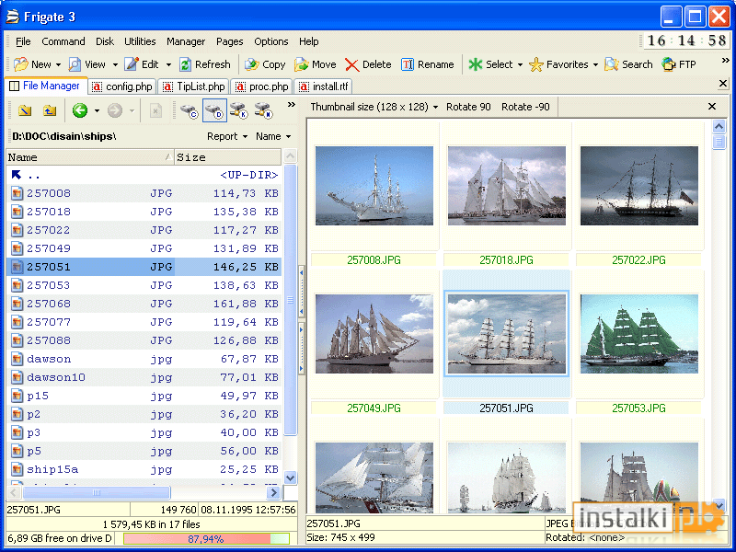The image size is (736, 552).
Task: Switch to the TipList.php tab
Action: tap(194, 86)
